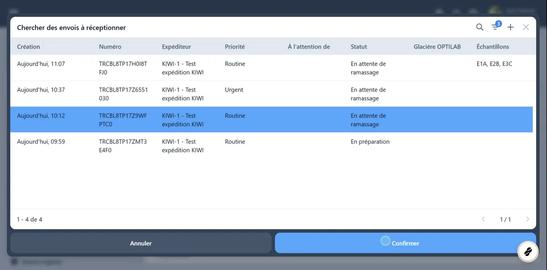This screenshot has width=547, height=270.
Task: Click the Expéditeur column header
Action: [x=176, y=46]
